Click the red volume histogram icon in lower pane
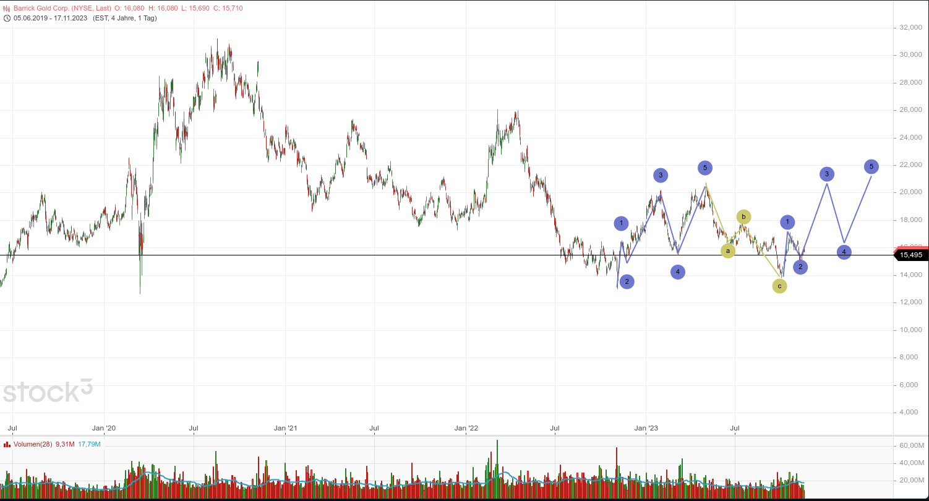Screen dimensions: 929x501 click(7, 444)
